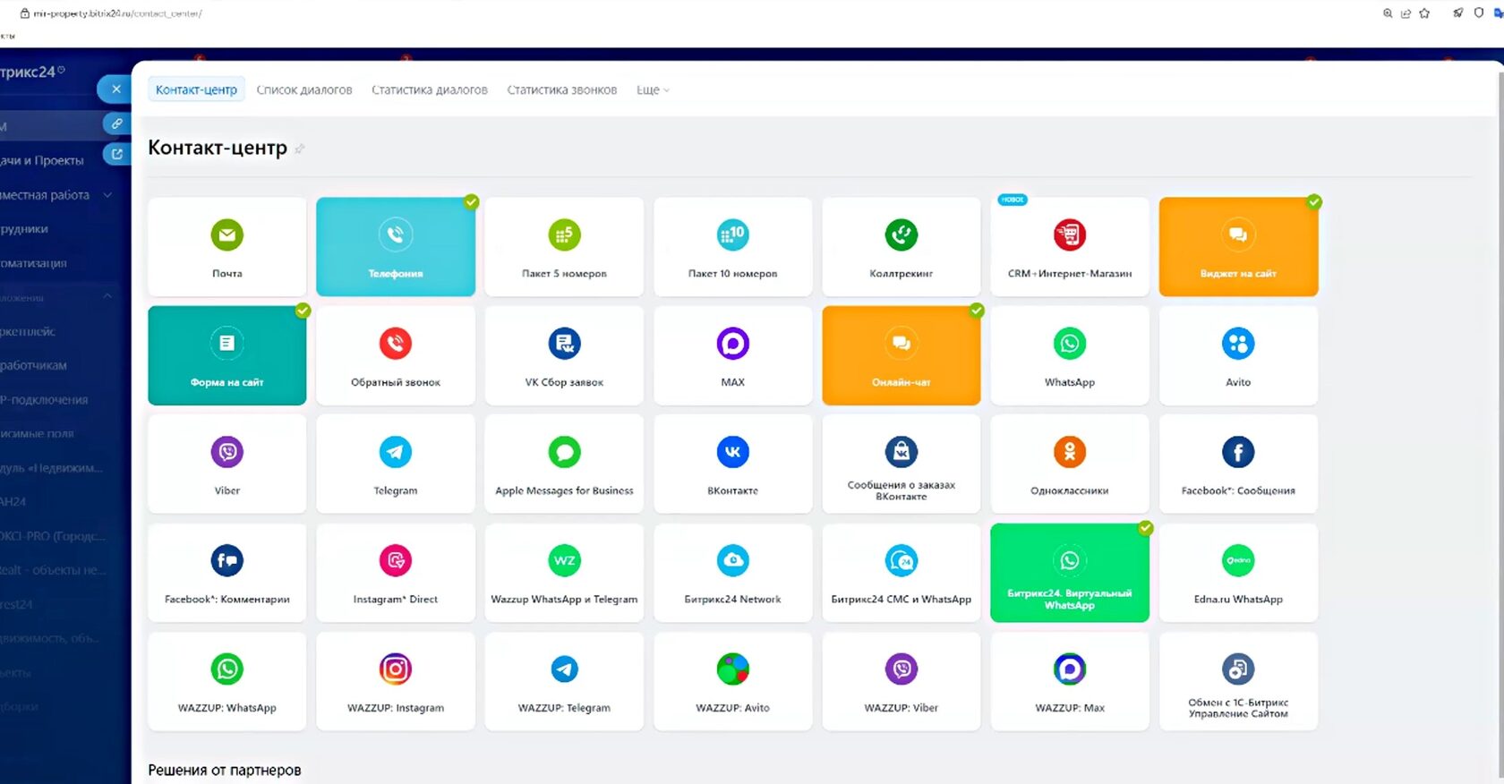Click the Viber channel icon
This screenshot has height=784, width=1504.
click(227, 452)
